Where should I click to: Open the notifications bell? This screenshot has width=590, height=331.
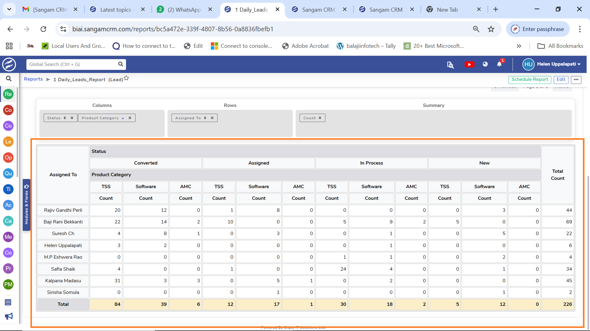499,64
